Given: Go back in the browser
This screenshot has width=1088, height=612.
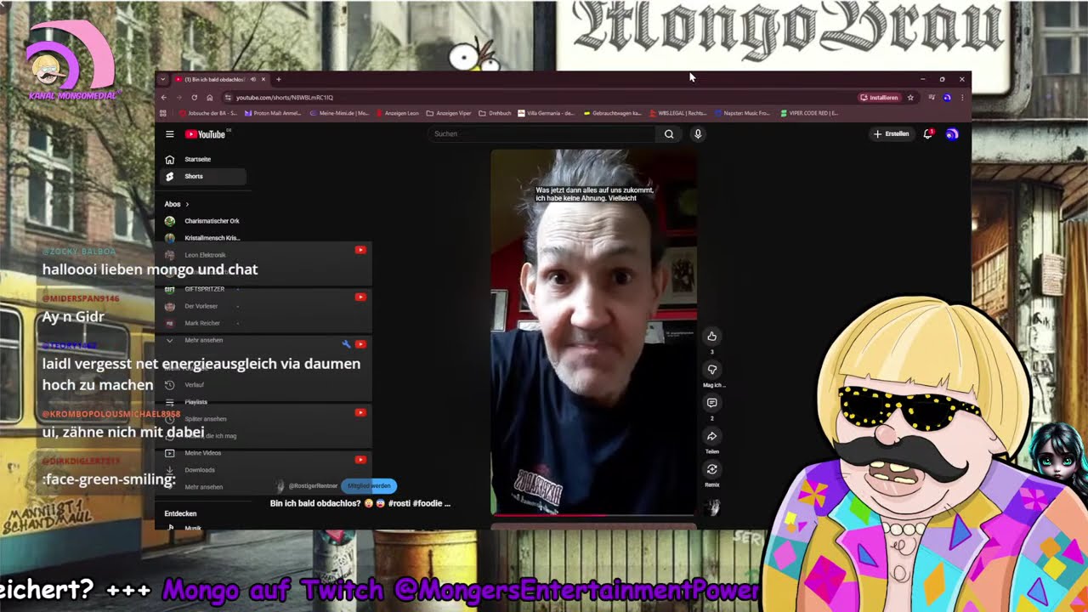Looking at the screenshot, I should 164,98.
